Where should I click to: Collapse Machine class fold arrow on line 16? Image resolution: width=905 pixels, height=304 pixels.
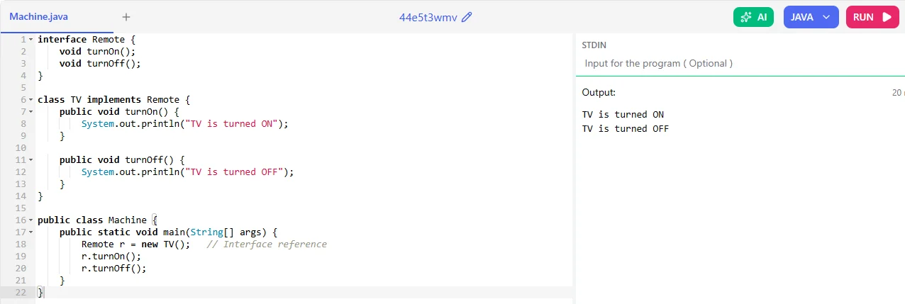[x=30, y=220]
